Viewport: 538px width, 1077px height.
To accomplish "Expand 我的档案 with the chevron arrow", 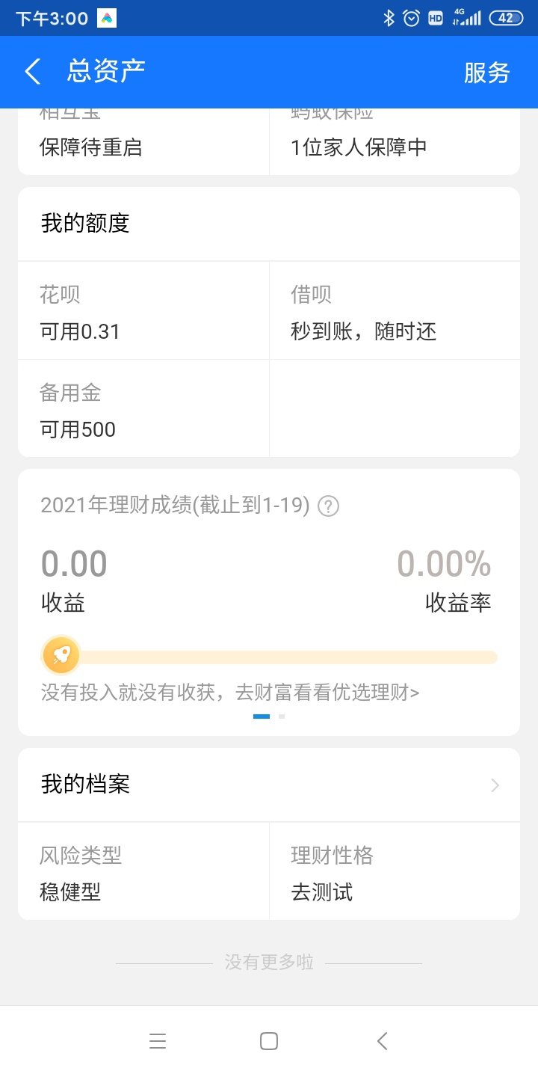I will click(495, 785).
